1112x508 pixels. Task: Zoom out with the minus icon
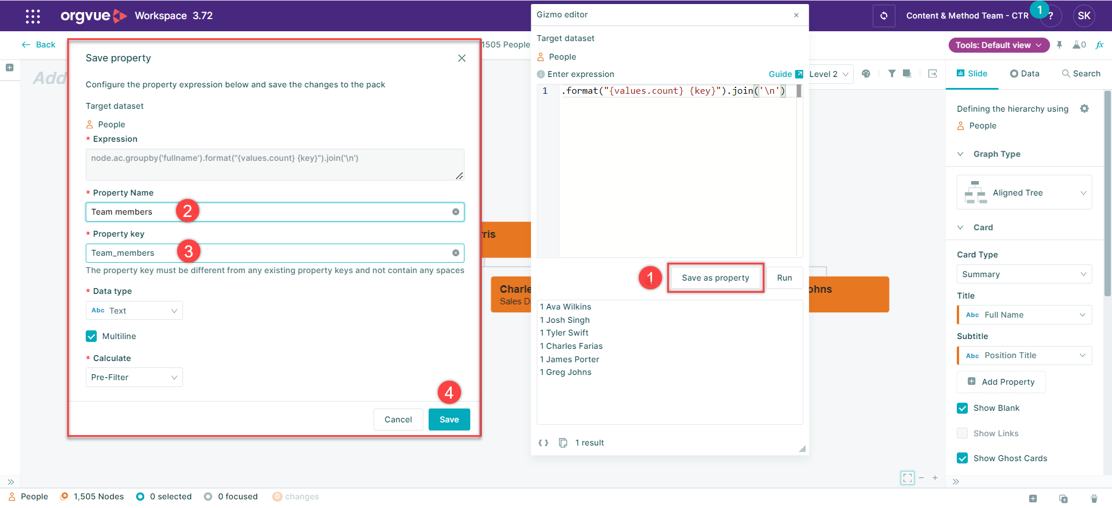coord(921,478)
